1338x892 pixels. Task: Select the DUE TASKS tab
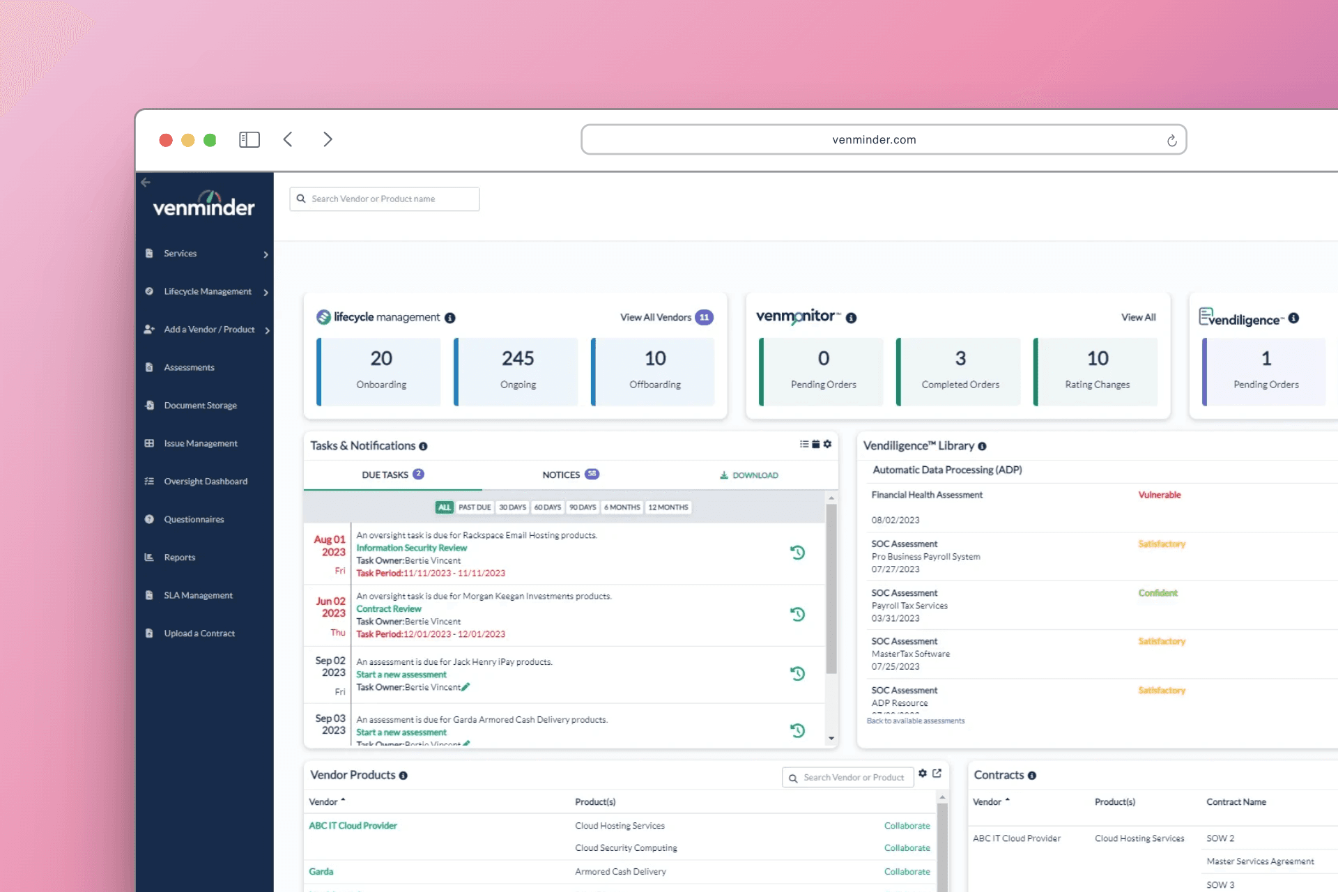tap(385, 475)
